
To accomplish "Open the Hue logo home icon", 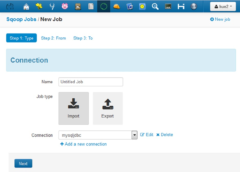I will 10,6.
